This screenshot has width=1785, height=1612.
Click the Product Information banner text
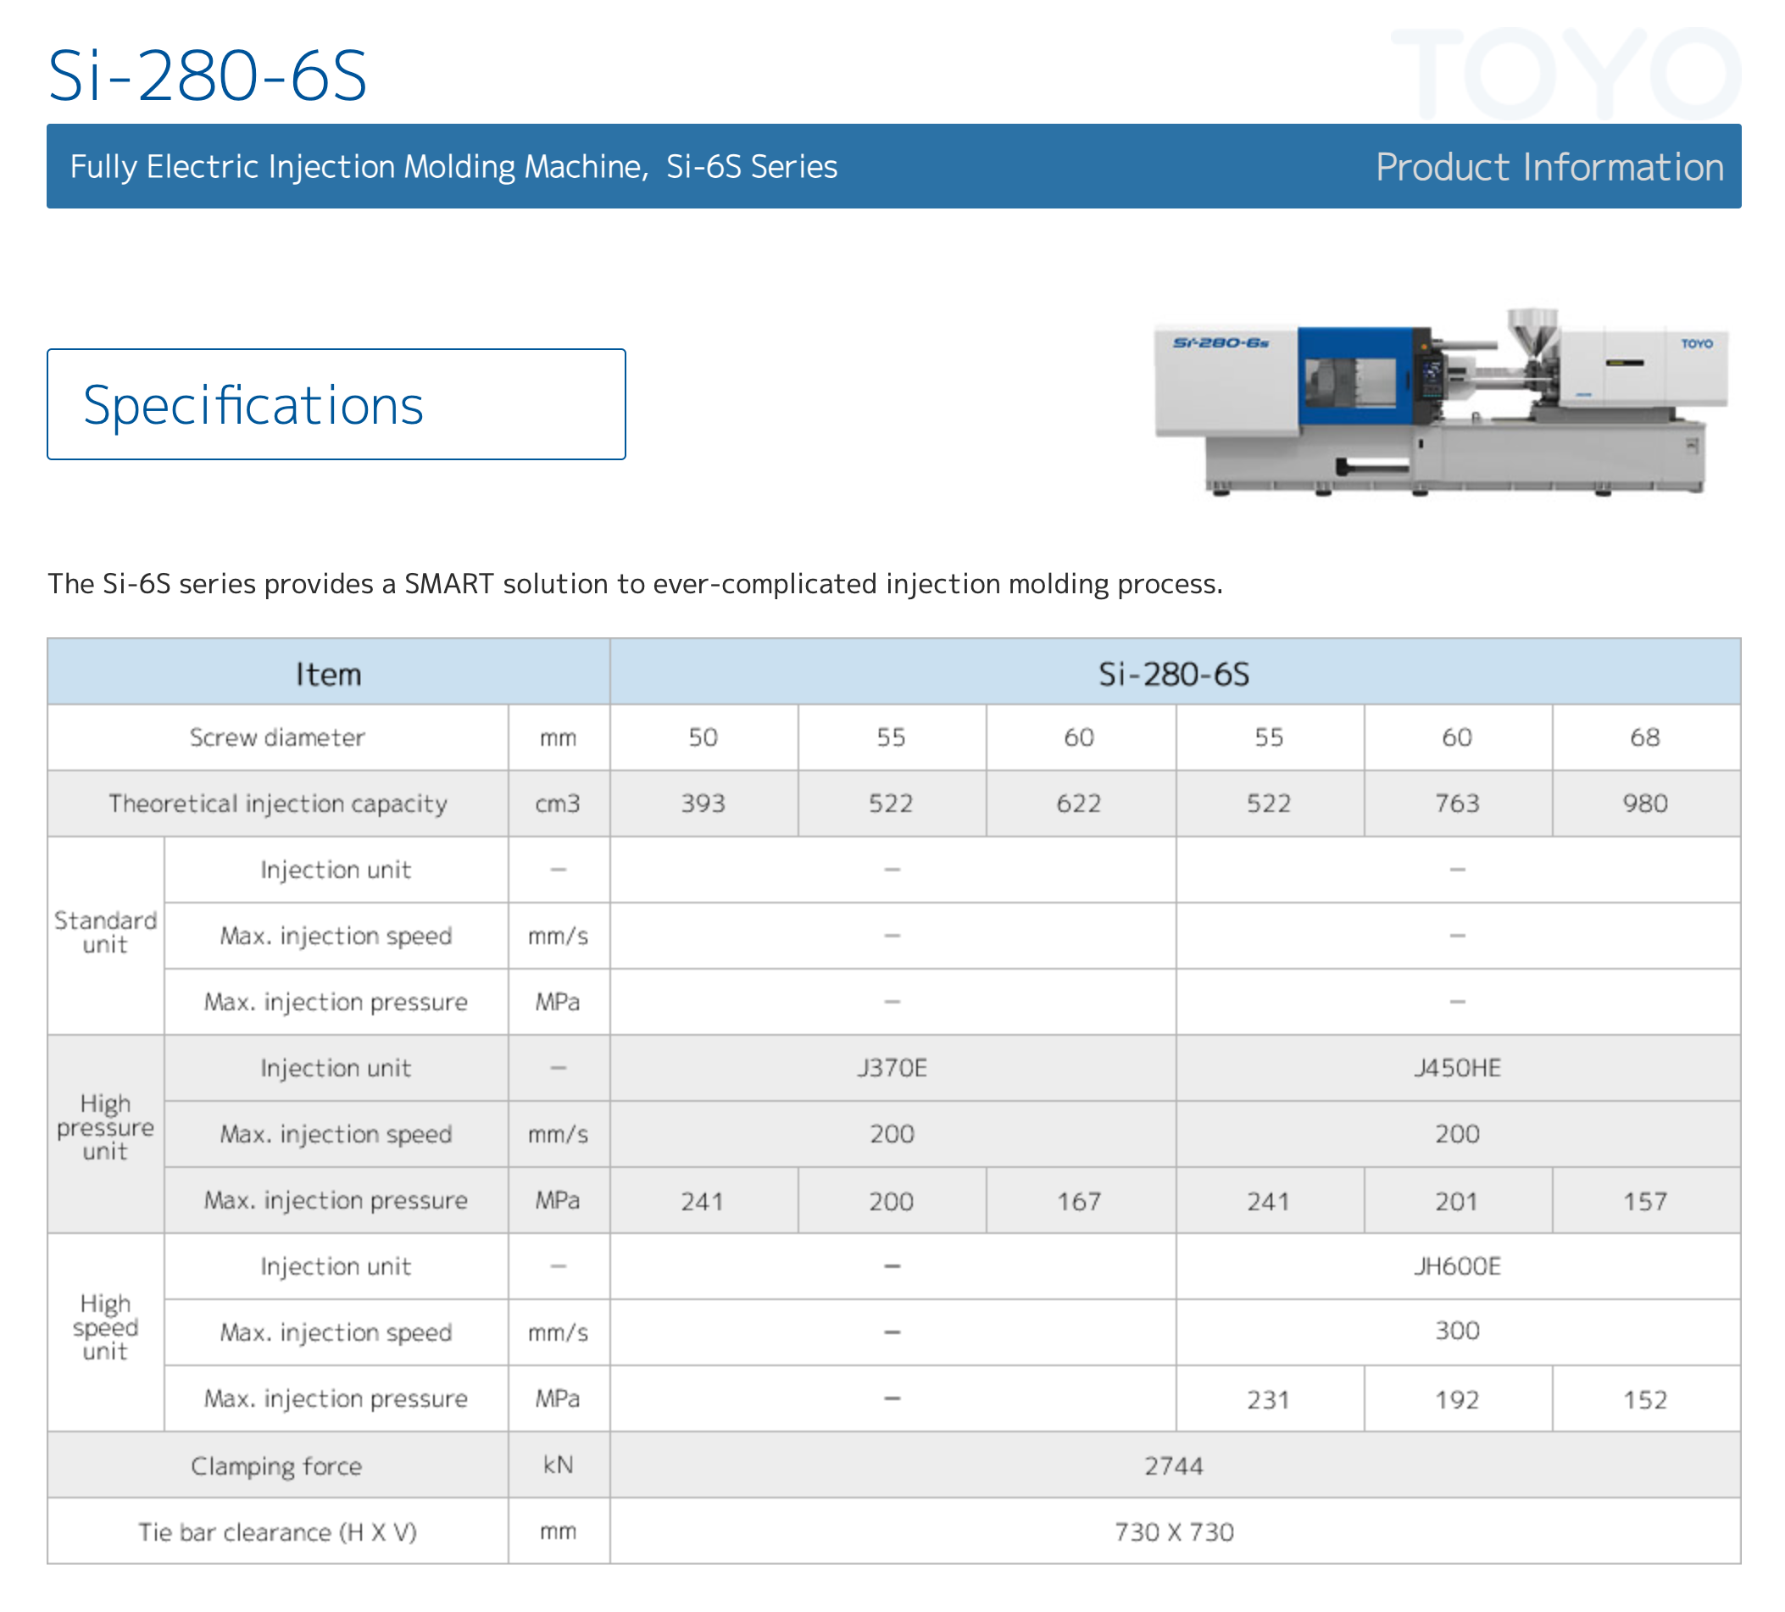[1549, 167]
